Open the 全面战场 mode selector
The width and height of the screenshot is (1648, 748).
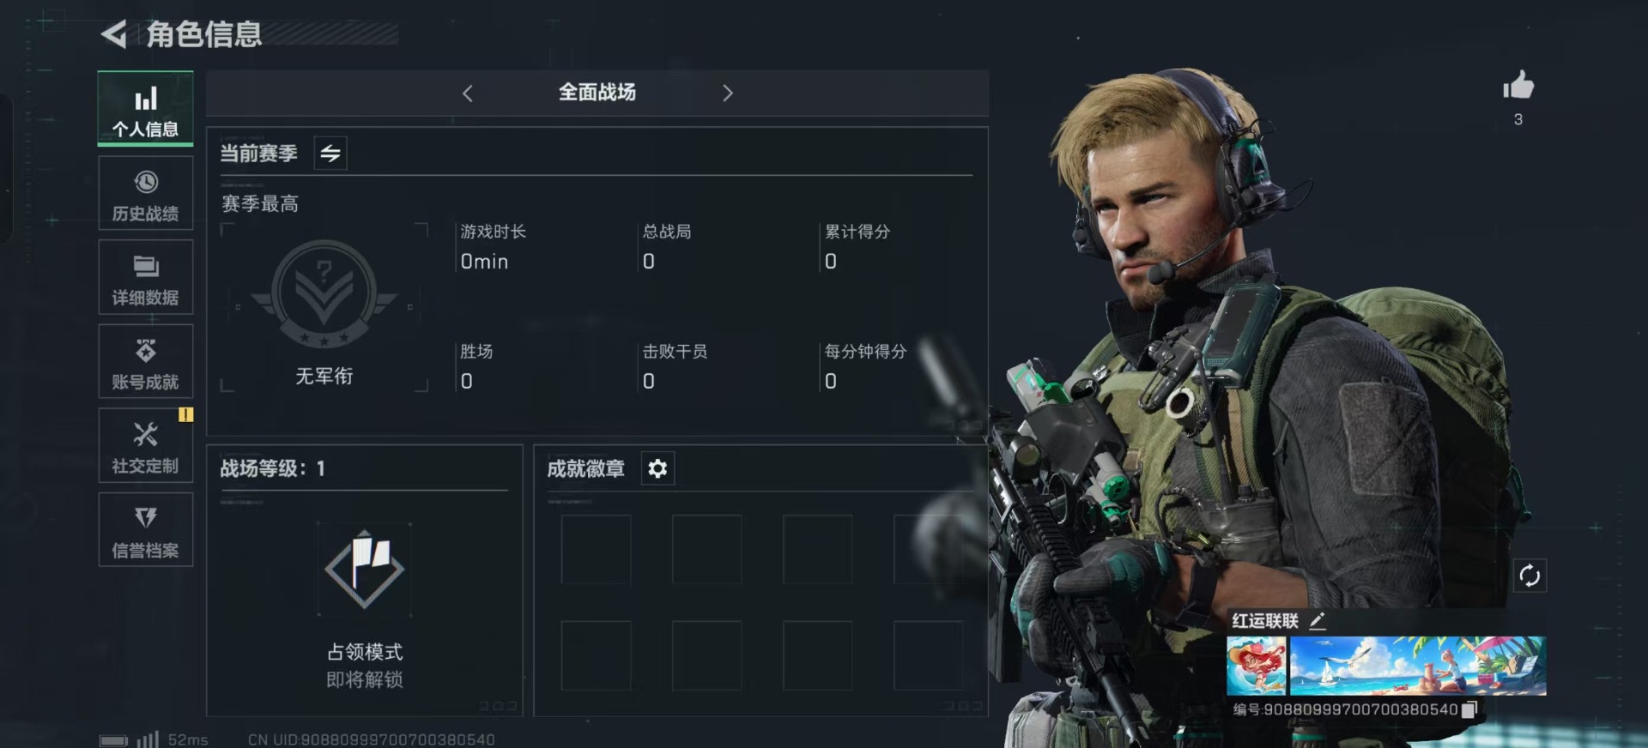597,93
